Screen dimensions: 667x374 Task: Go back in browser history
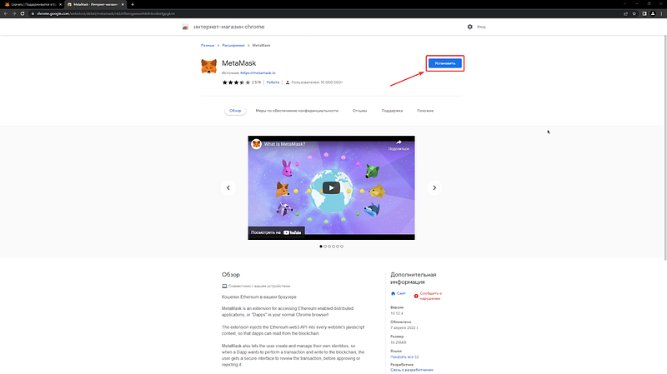pyautogui.click(x=6, y=13)
